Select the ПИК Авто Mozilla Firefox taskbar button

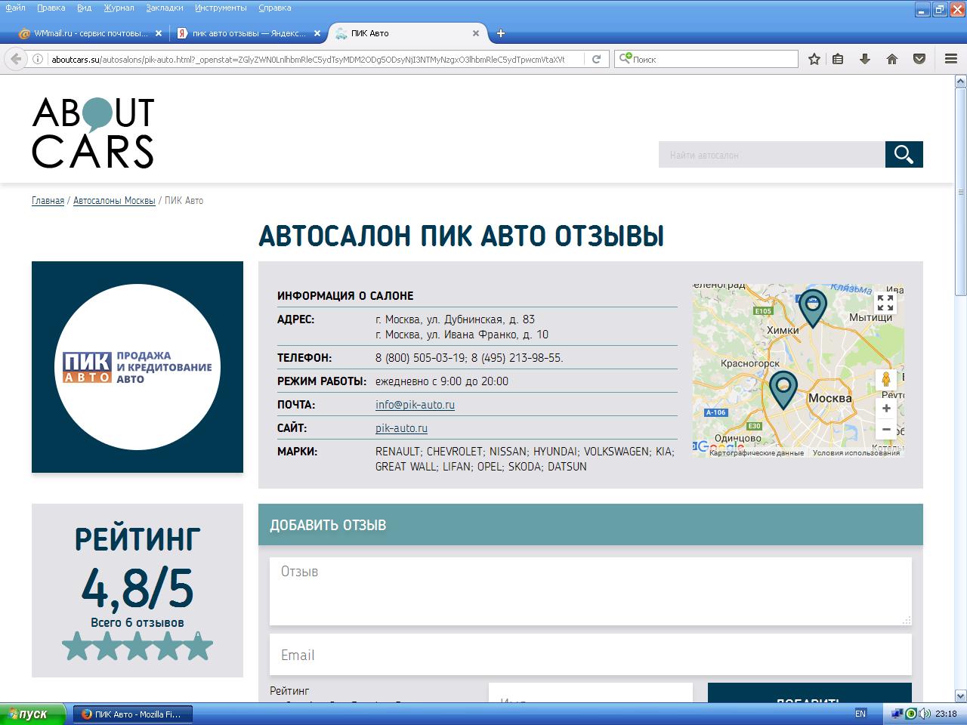pos(133,714)
